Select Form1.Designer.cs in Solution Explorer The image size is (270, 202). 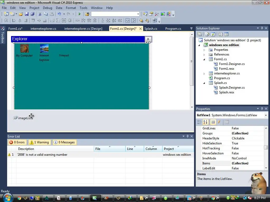point(232,64)
